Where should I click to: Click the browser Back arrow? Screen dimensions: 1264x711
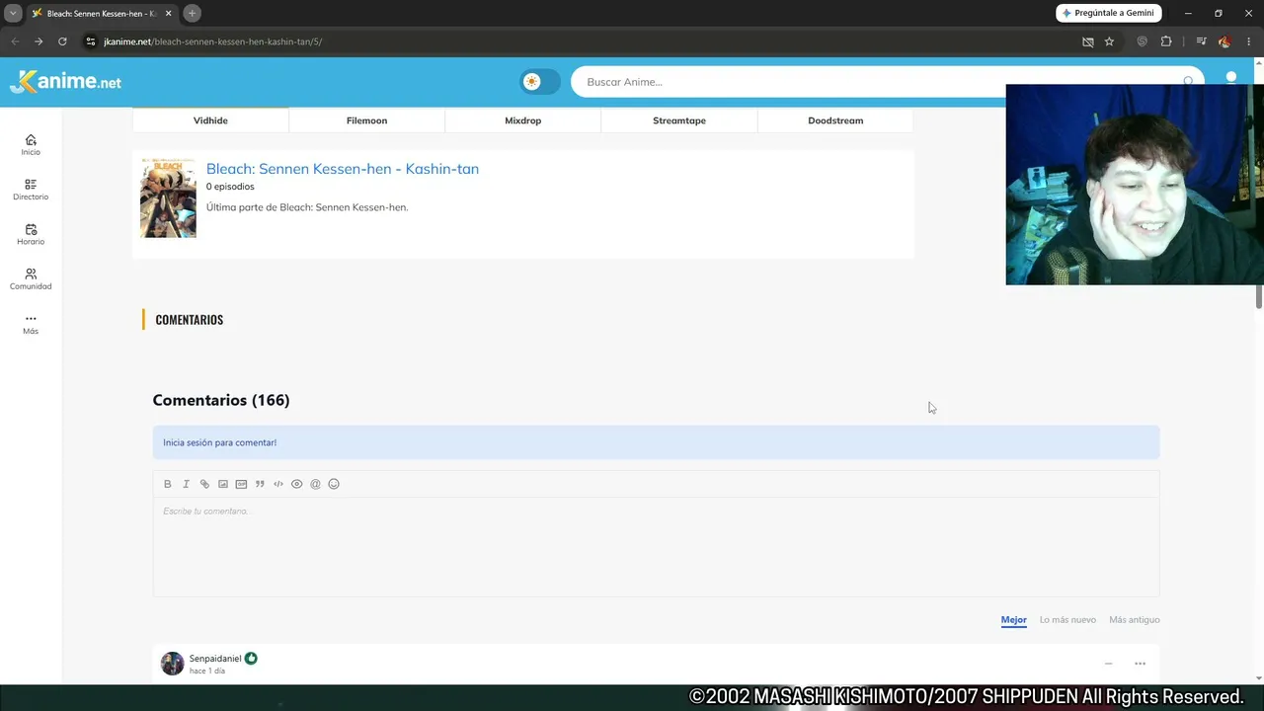pos(15,41)
